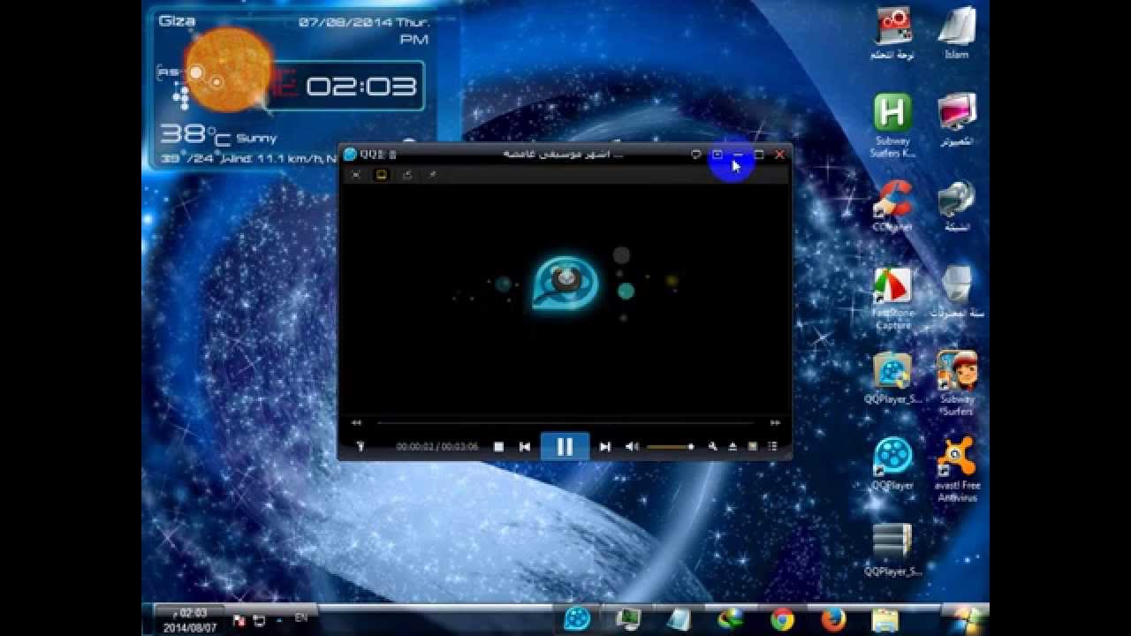
Task: Open the QQPlayer desktop shortcut
Action: [x=892, y=464]
